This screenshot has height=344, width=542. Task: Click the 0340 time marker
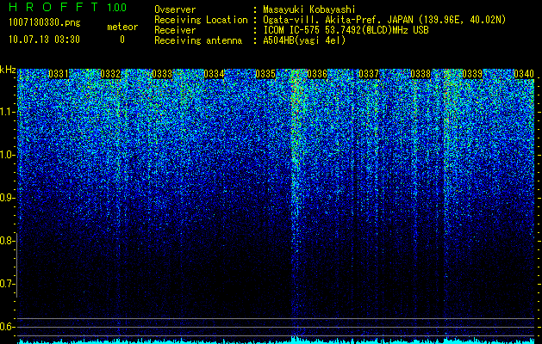(x=524, y=74)
